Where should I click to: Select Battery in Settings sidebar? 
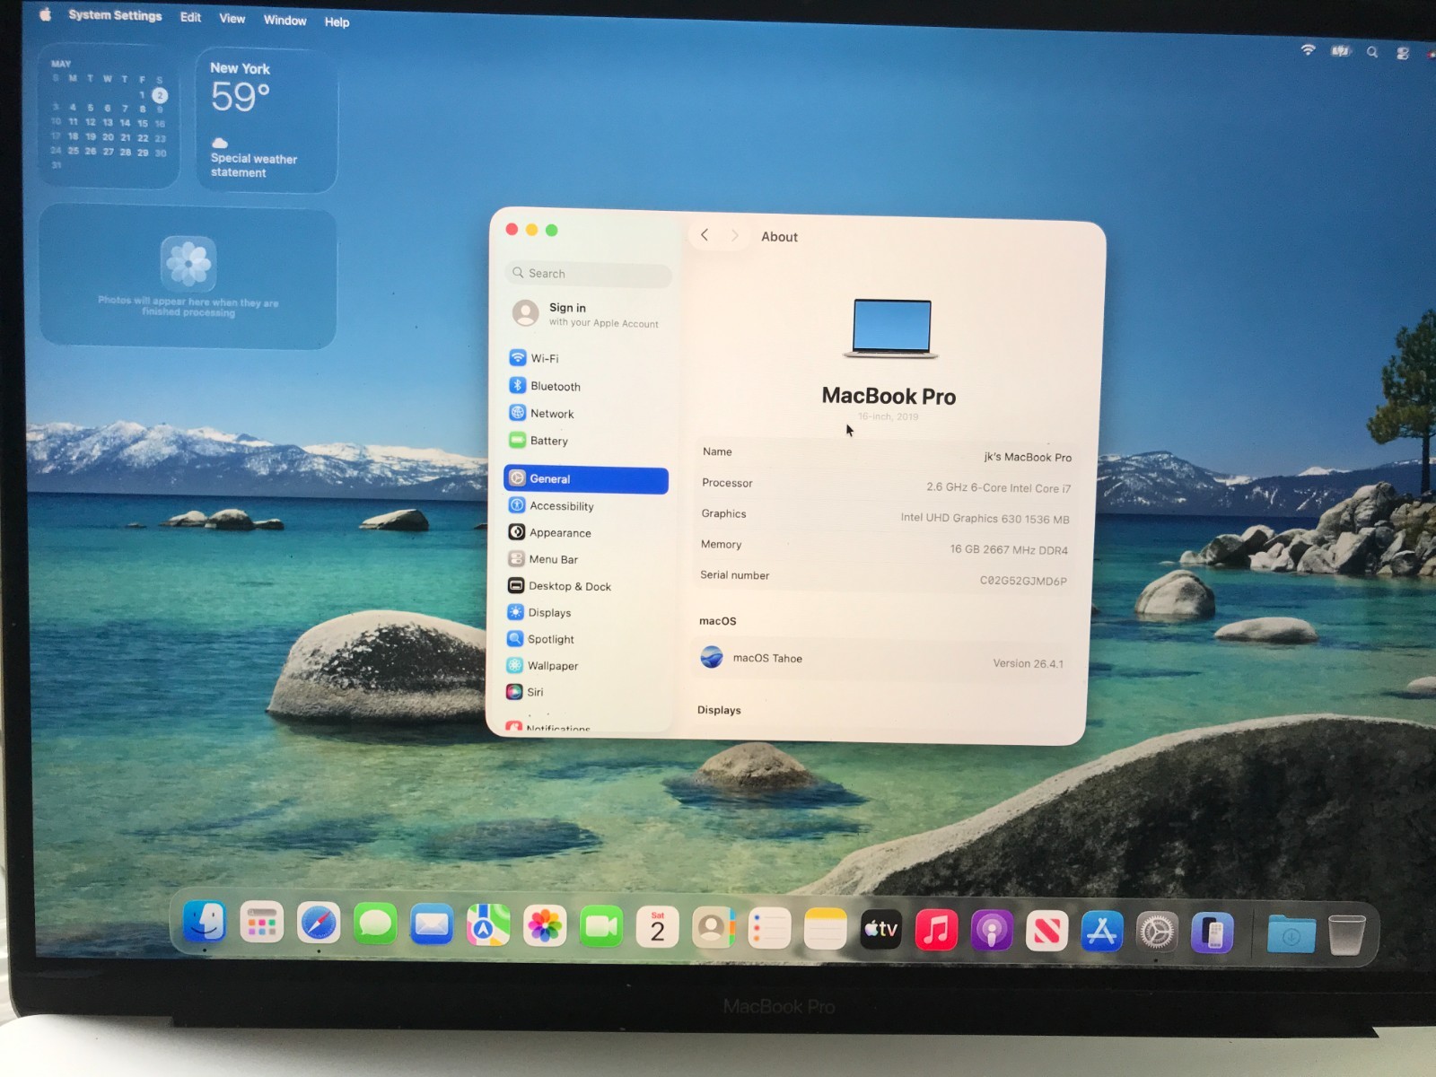point(586,441)
